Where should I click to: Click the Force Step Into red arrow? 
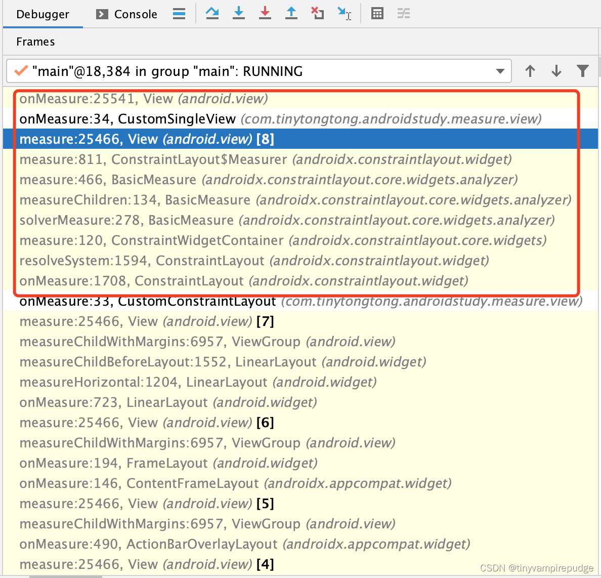[265, 14]
